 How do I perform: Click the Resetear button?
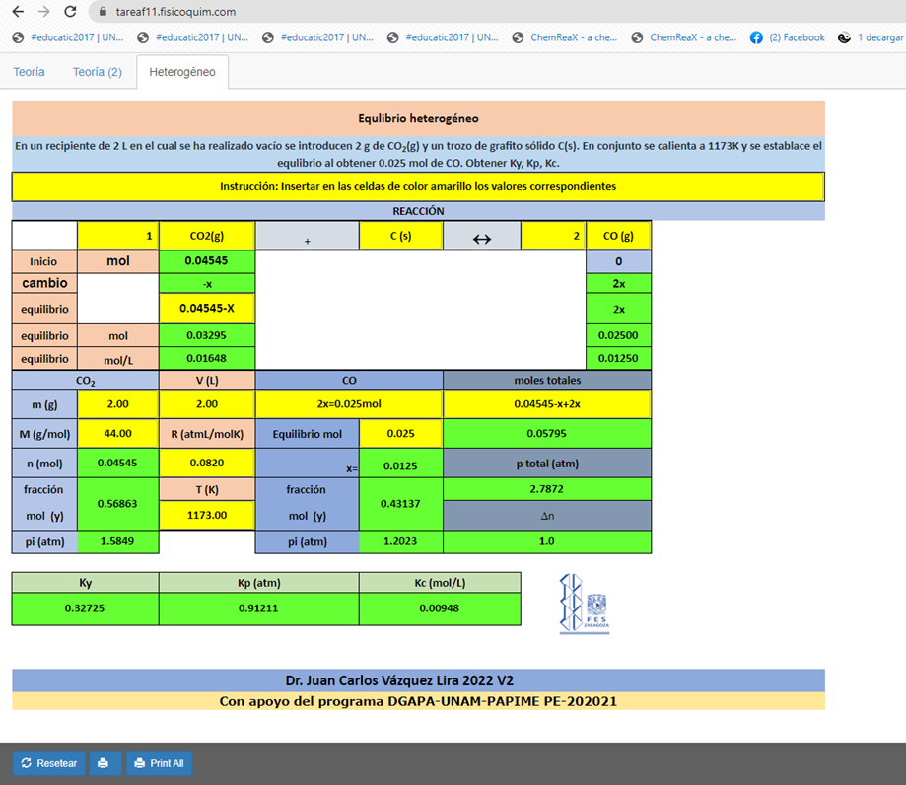pos(49,763)
